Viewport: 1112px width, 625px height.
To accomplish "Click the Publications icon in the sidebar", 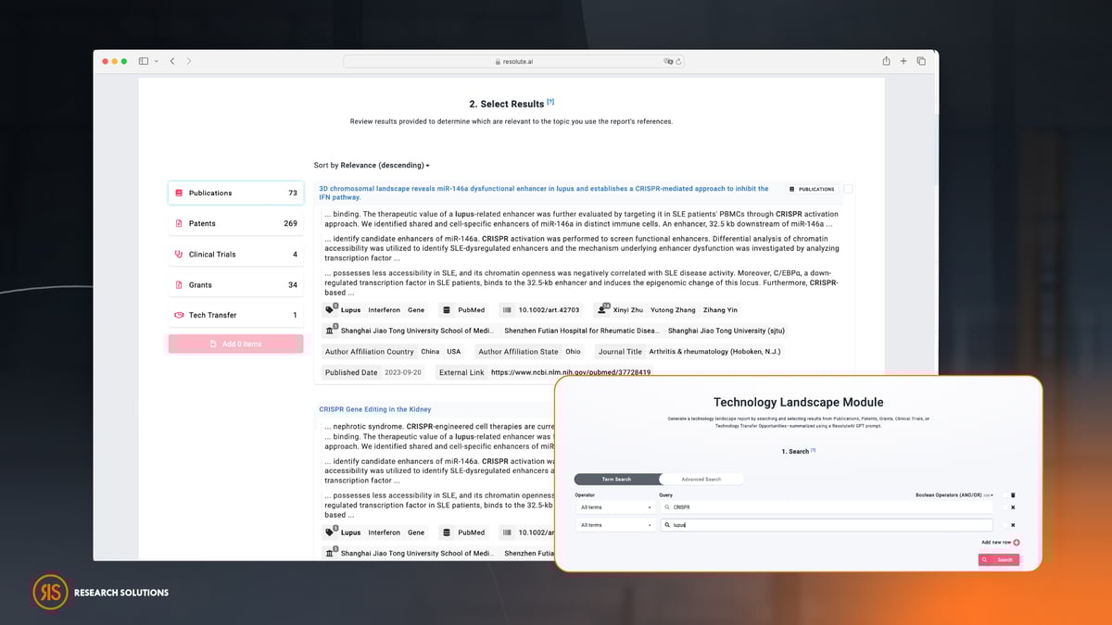I will [x=178, y=192].
